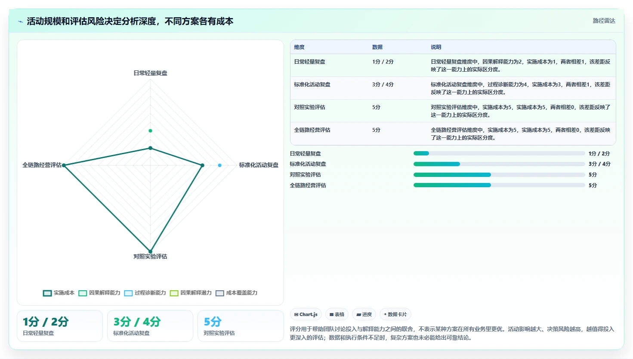633x359 pixels.
Task: Click the 1分 / 2分 value after the progress bar
Action: [599, 153]
